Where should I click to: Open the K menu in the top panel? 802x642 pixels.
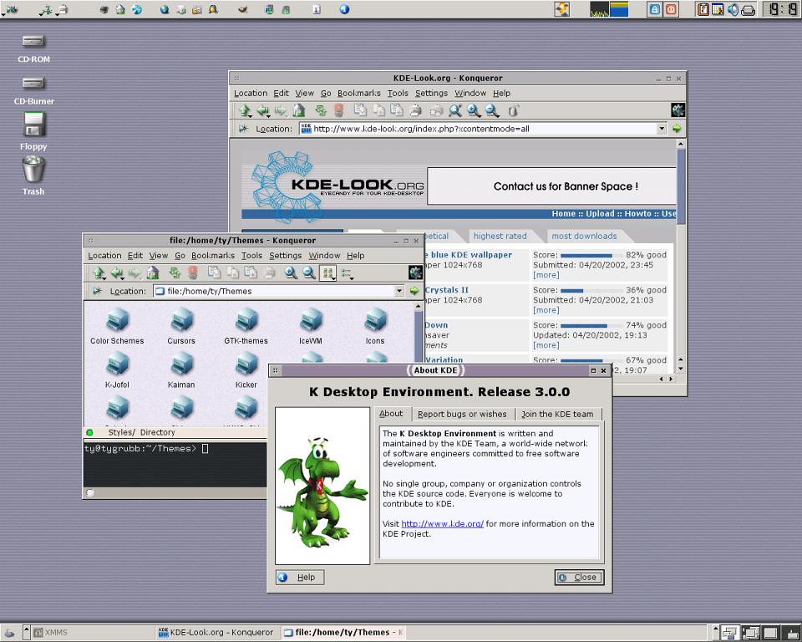coord(10,9)
